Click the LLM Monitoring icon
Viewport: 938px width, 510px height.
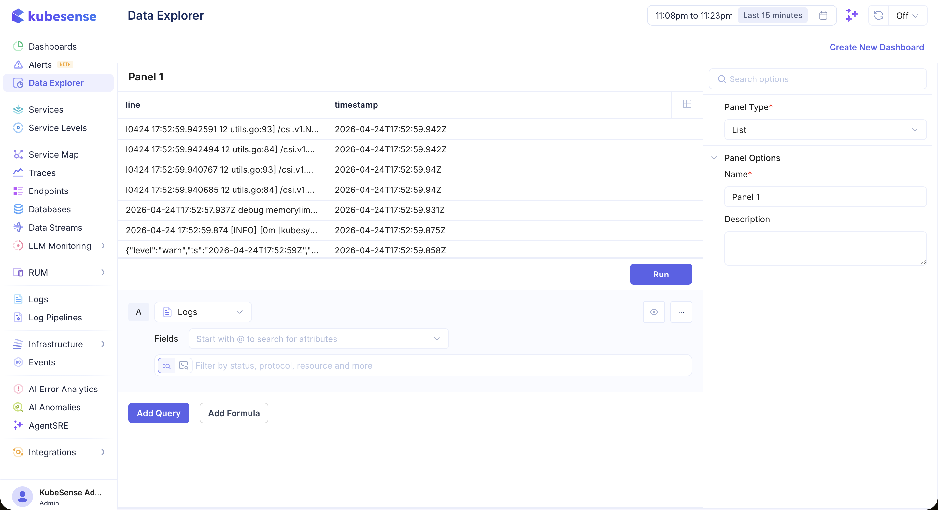pos(18,245)
